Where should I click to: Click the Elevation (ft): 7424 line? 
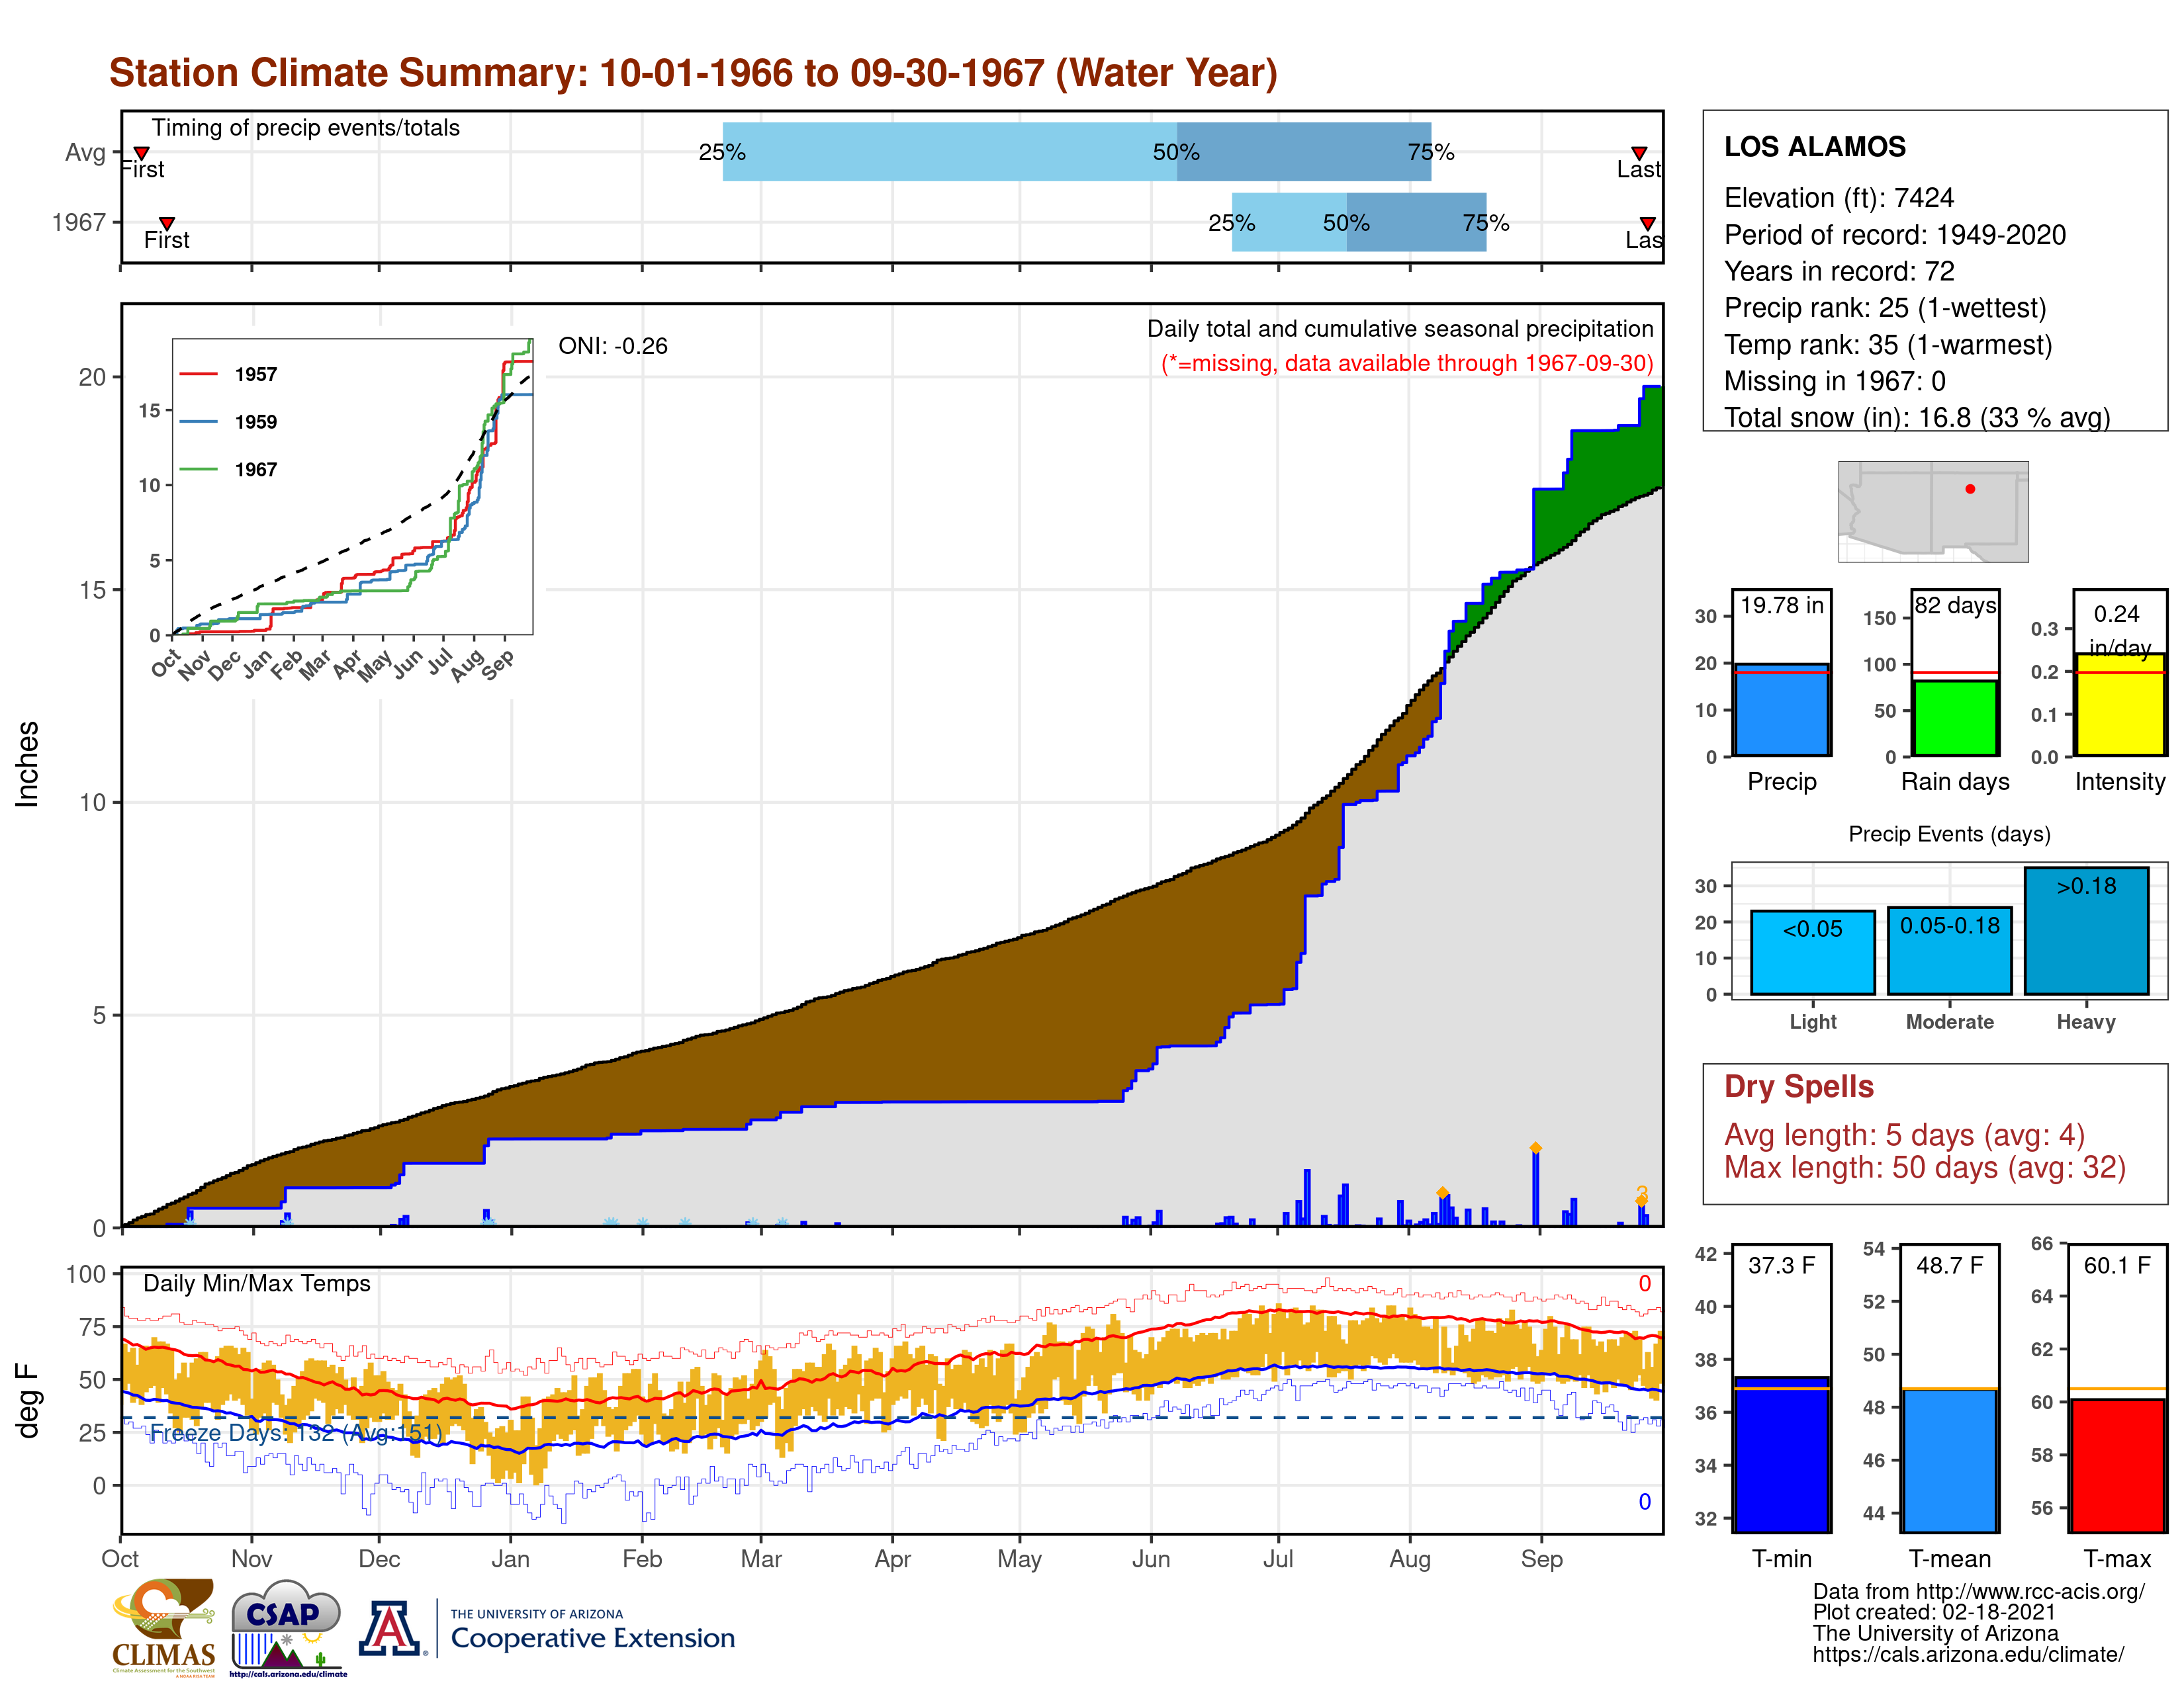[x=1839, y=198]
